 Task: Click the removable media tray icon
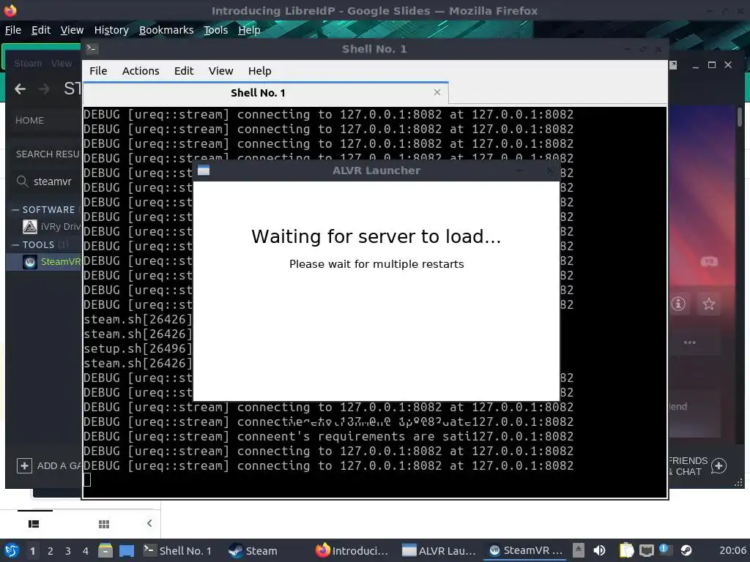579,550
